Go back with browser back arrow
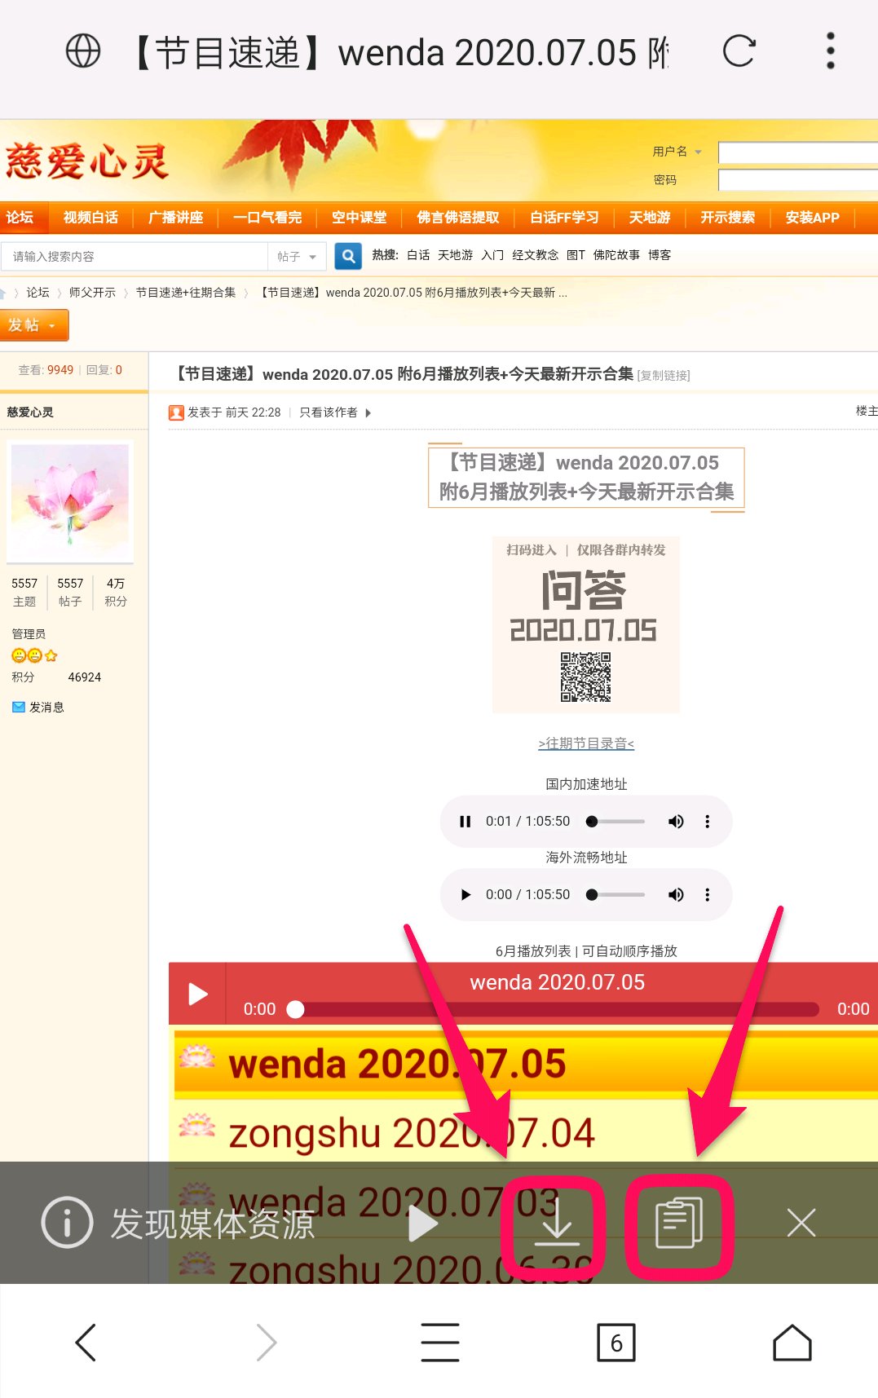Screen dimensions: 878x1398 pyautogui.click(x=86, y=1342)
